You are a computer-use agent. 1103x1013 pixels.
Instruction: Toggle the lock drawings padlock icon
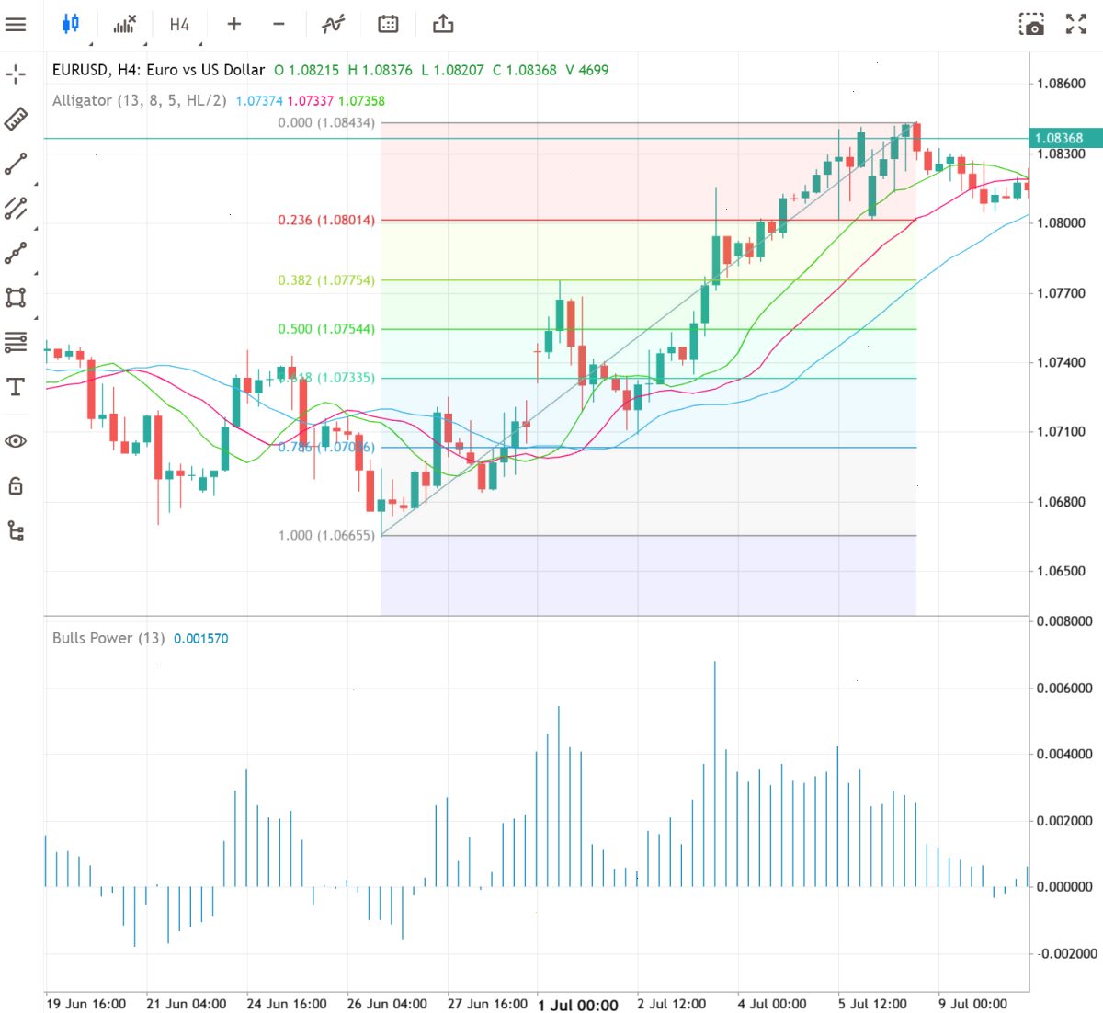click(16, 485)
